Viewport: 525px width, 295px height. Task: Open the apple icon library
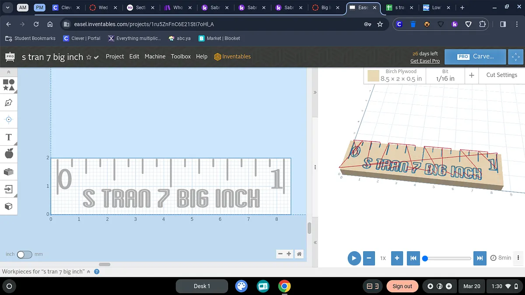click(x=9, y=154)
